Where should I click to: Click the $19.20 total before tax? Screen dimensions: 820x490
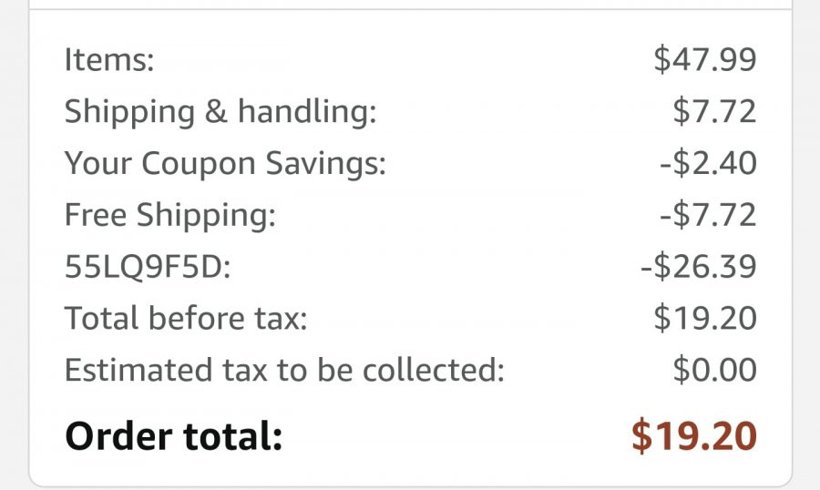705,318
